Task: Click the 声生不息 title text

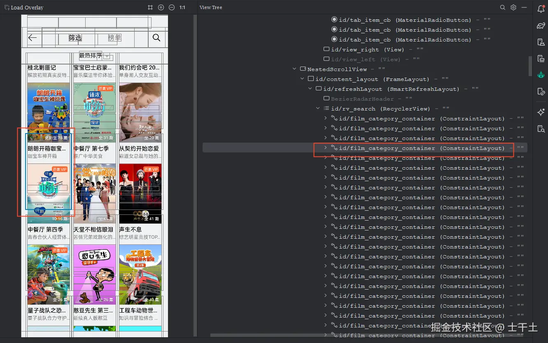Action: [130, 229]
